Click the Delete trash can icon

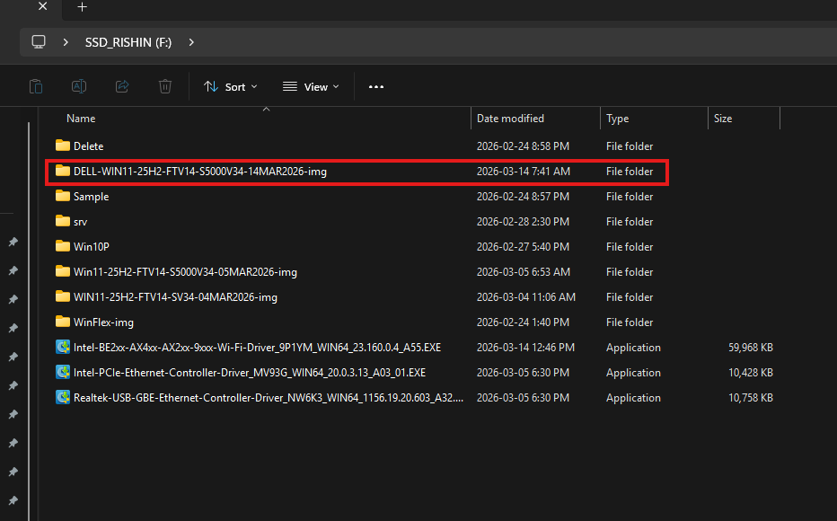click(x=165, y=86)
